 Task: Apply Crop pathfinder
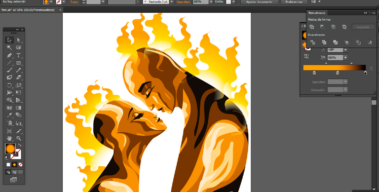pos(347,42)
